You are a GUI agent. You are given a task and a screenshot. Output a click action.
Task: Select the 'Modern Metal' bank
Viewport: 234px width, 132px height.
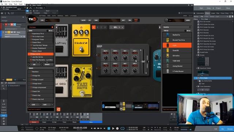(41, 51)
